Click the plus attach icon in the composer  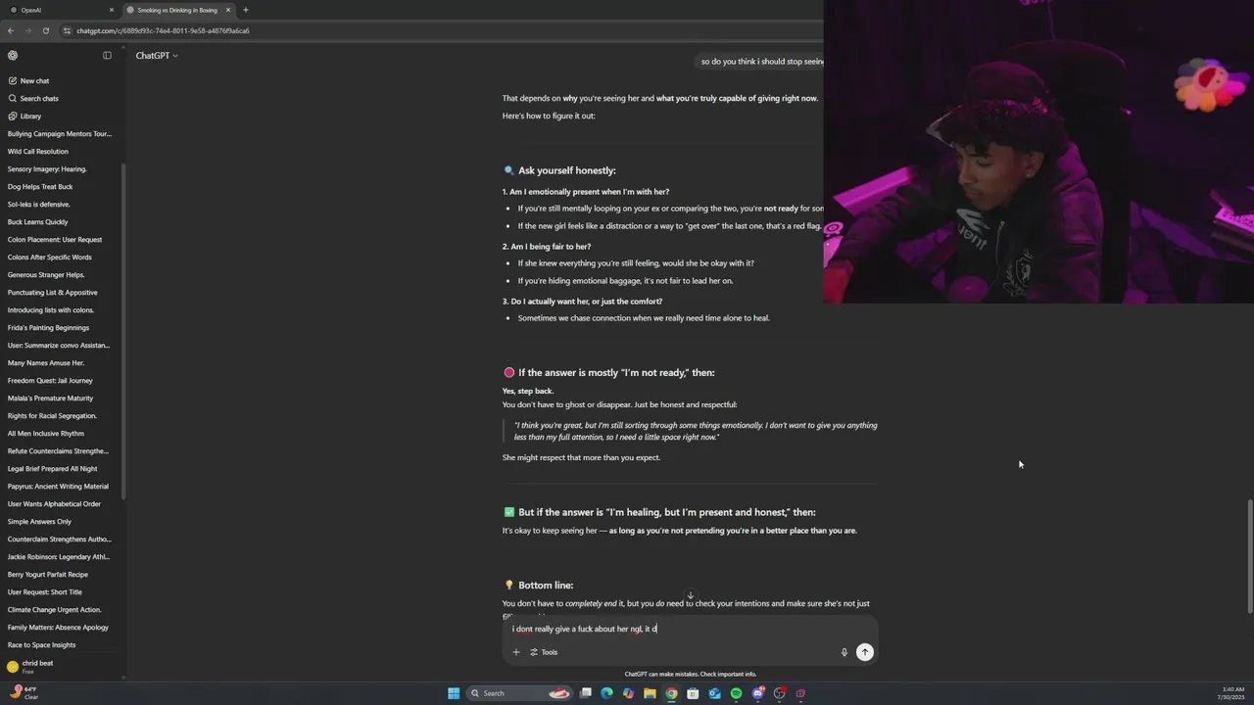(x=516, y=652)
